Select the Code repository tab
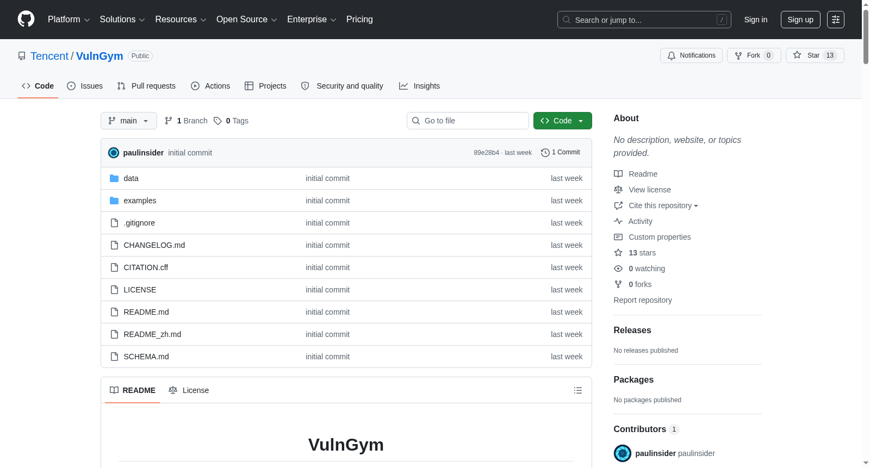Viewport: 870px width, 468px height. tap(38, 86)
